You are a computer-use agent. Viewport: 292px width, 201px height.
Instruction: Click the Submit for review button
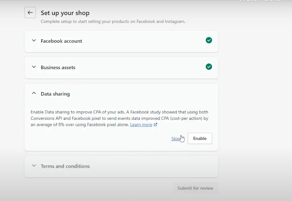tap(195, 188)
